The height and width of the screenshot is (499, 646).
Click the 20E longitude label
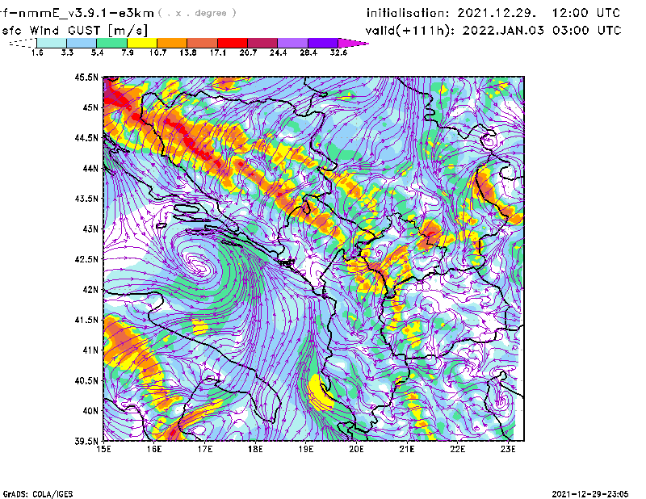pos(356,449)
